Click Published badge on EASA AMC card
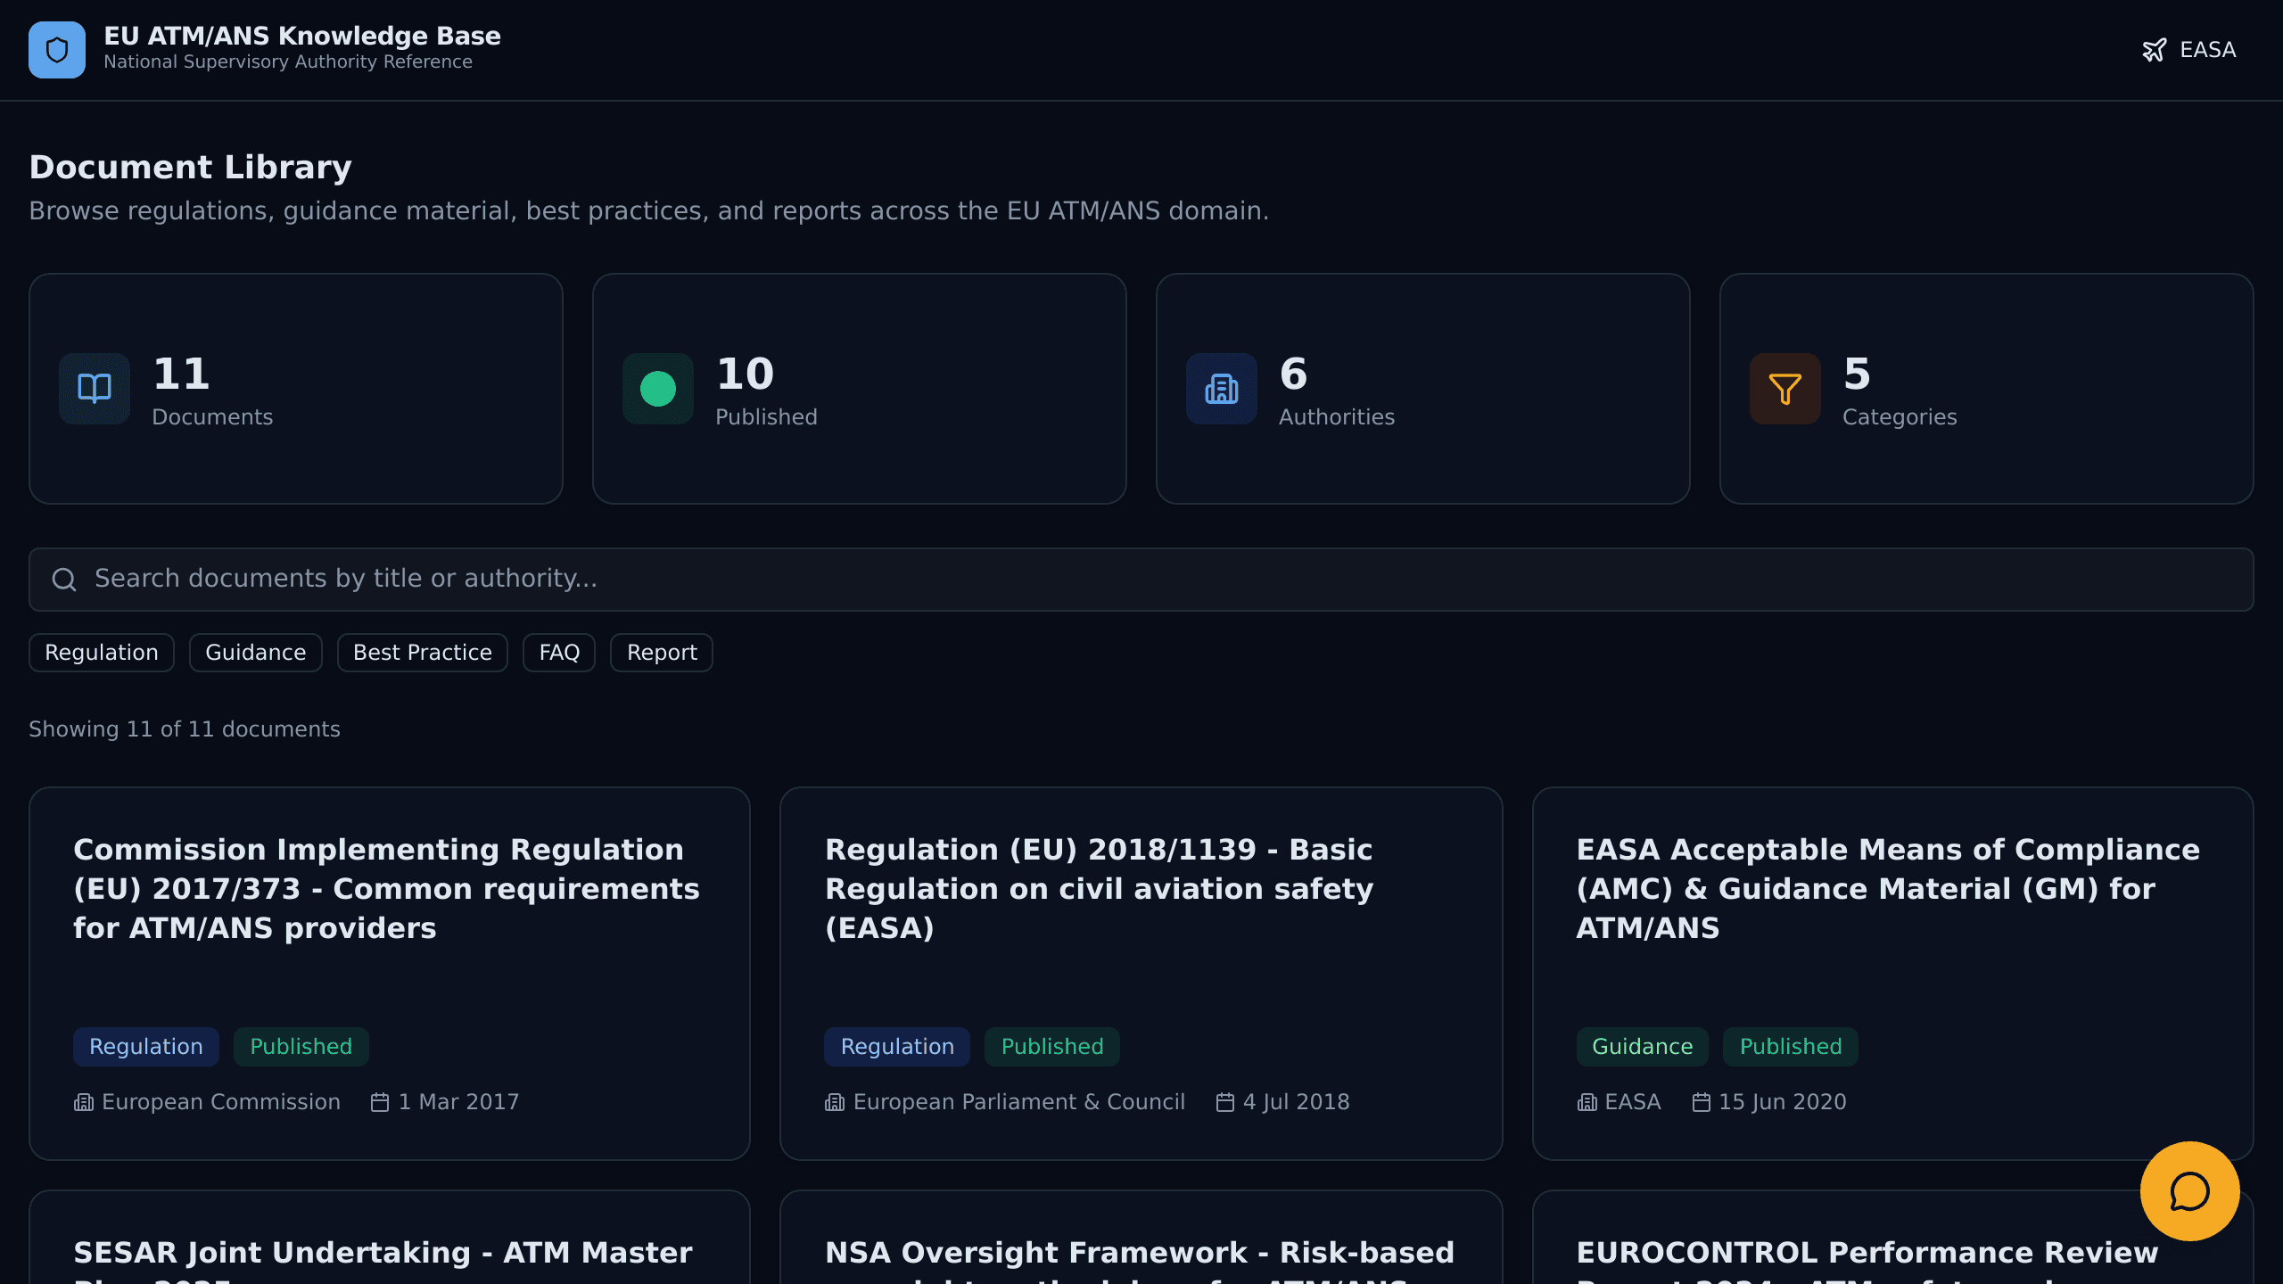Screen dimensions: 2283x1284 click(x=1791, y=1047)
